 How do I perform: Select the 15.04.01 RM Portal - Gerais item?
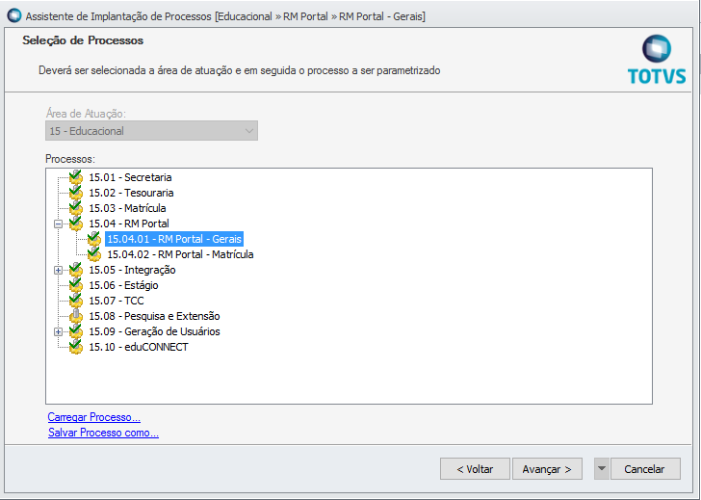coord(174,239)
